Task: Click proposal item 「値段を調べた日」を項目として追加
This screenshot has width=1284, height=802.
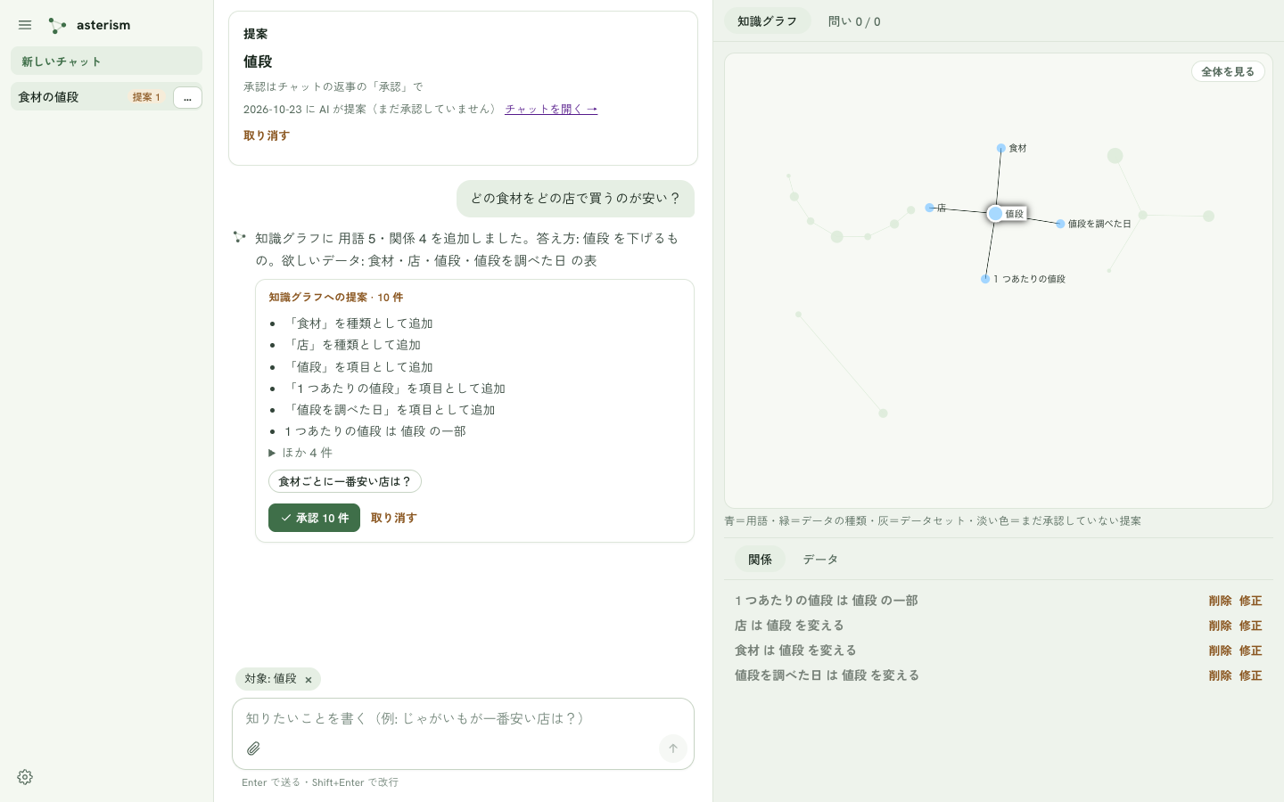Action: (391, 410)
